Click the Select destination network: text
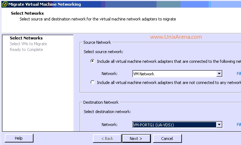Screen dimensions: 241x145 point(107,112)
